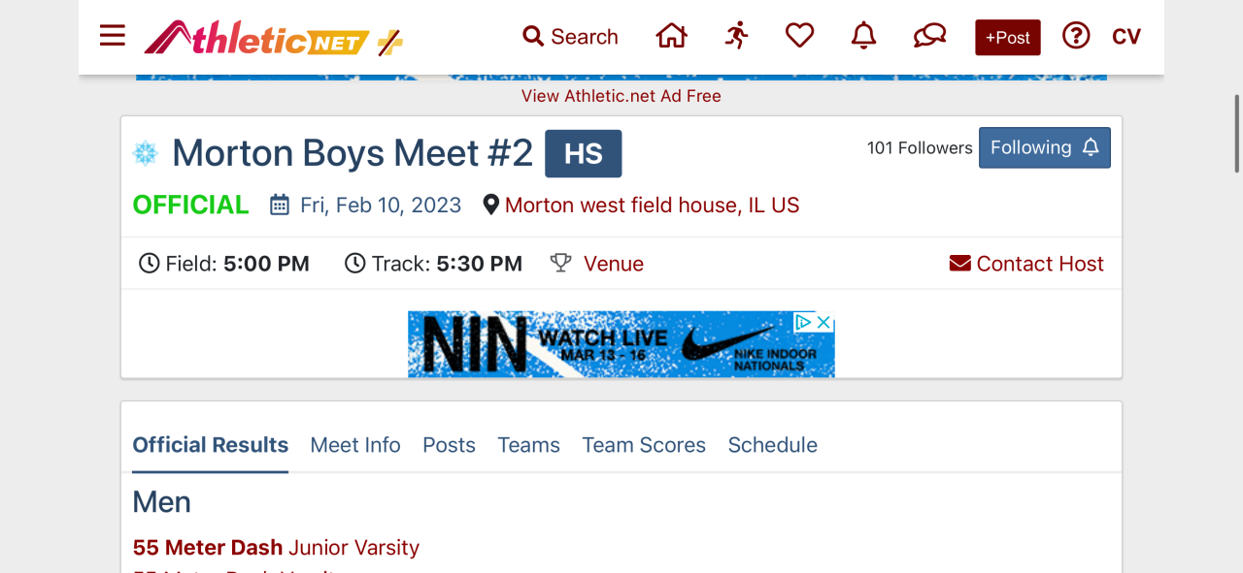Open 55 Meter Dash Junior Varsity results

click(276, 548)
